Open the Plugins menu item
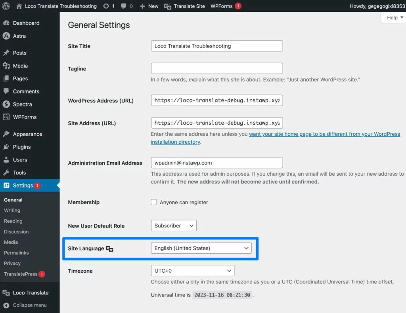 coord(22,147)
